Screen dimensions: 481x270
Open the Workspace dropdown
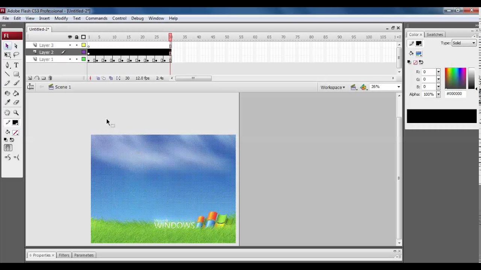[x=333, y=87]
